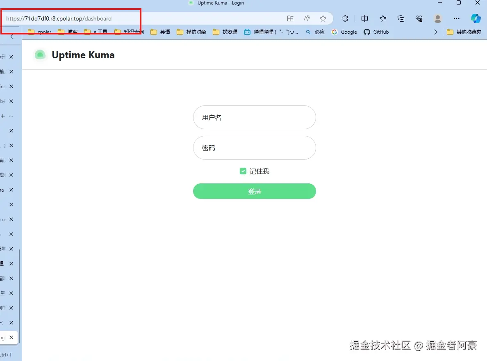The image size is (487, 361).
Task: Open the 哔哩哔哩 bookmark
Action: coord(271,32)
